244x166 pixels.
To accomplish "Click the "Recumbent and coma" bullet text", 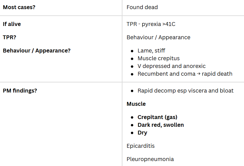I will [x=165, y=74].
